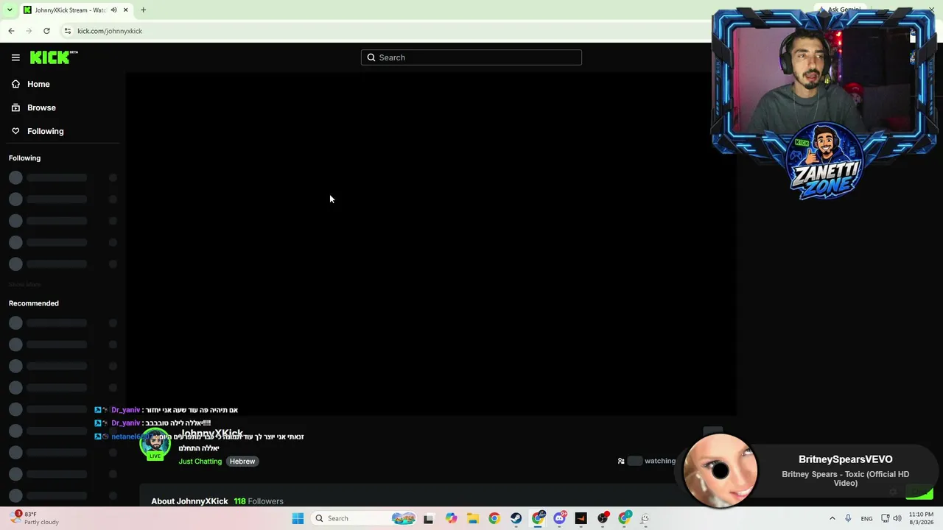Click the Just Chatting category link
This screenshot has width=943, height=530.
[x=200, y=462]
